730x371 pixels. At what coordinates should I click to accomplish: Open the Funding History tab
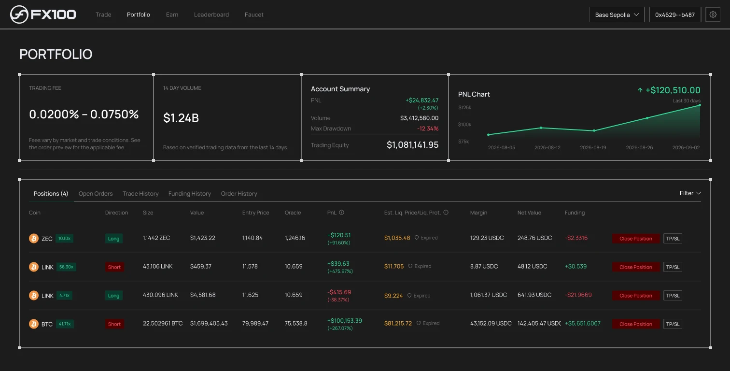coord(190,194)
